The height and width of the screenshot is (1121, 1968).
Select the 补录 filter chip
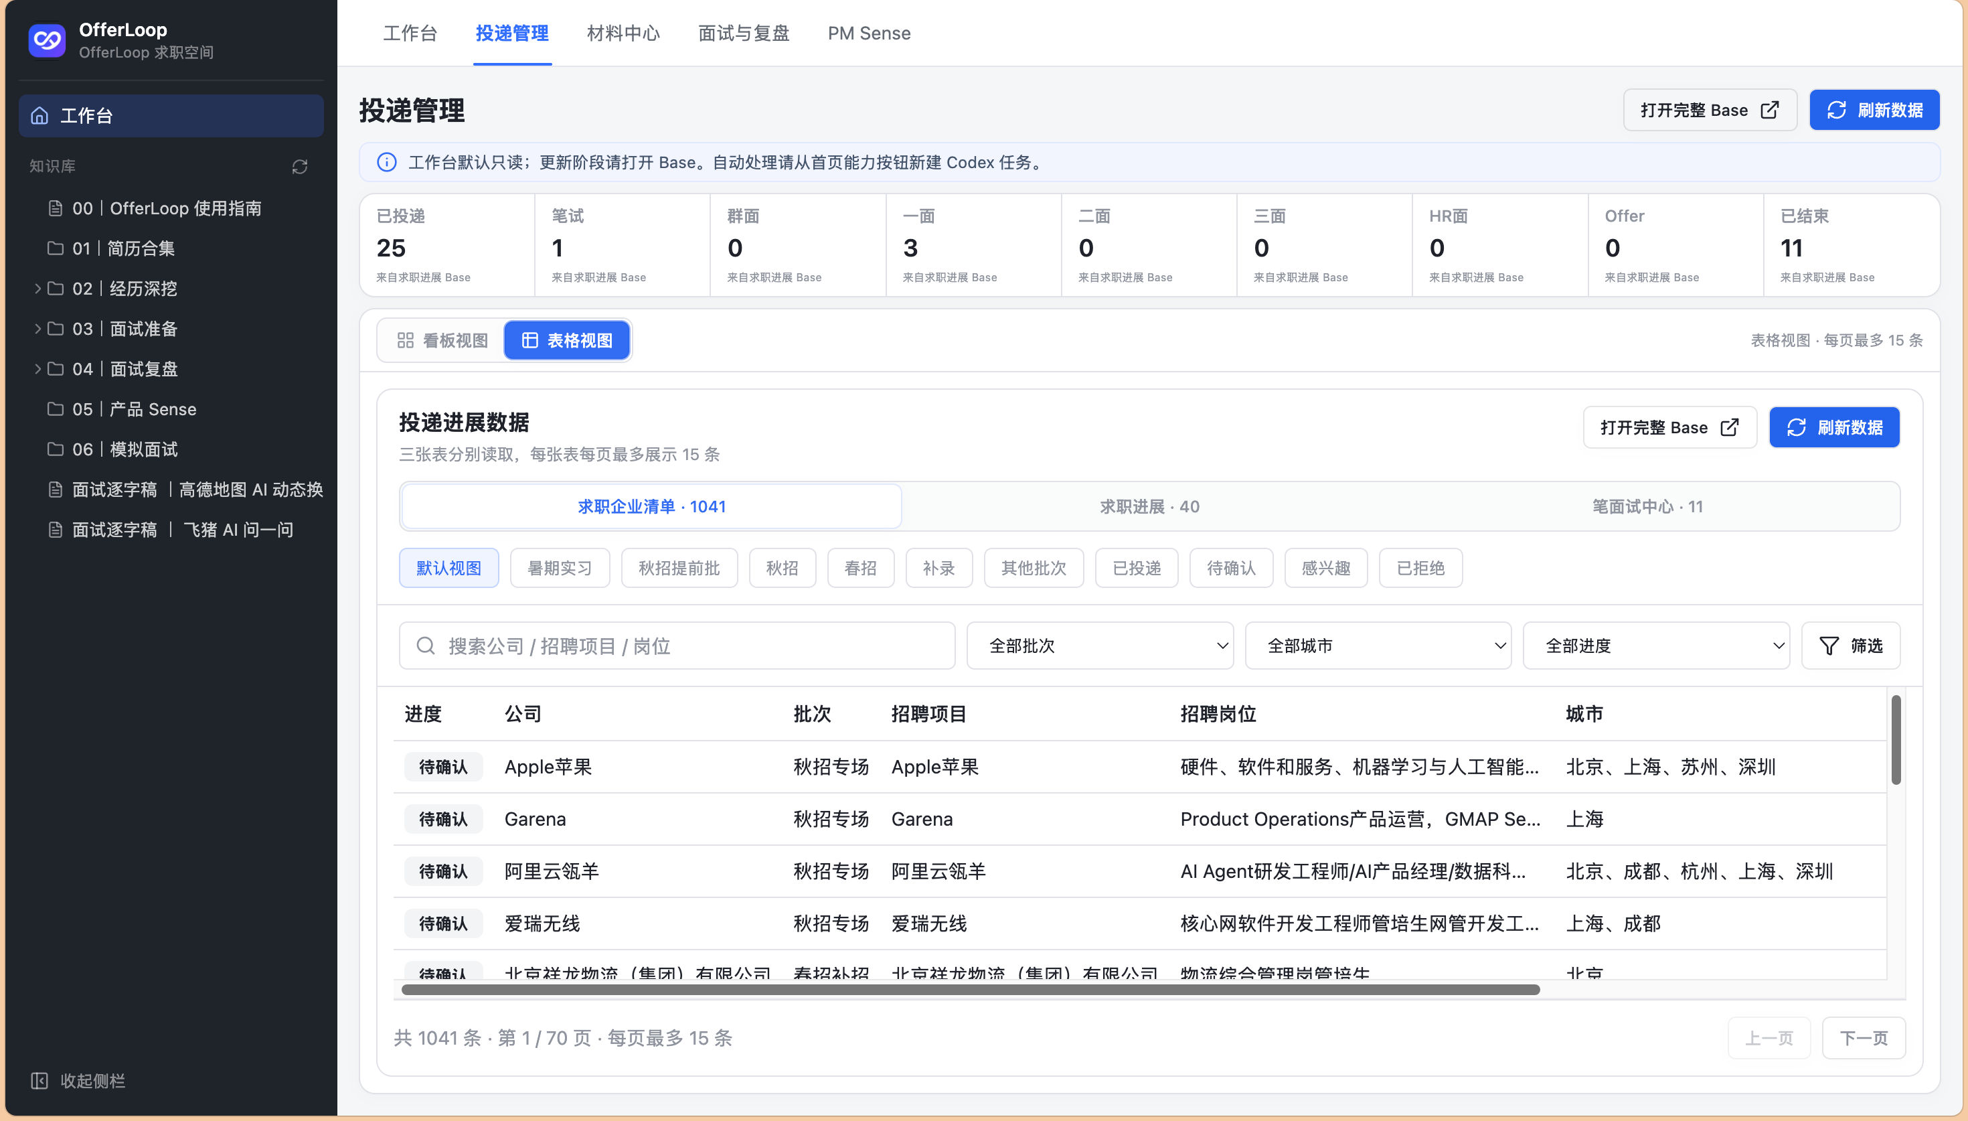tap(939, 568)
